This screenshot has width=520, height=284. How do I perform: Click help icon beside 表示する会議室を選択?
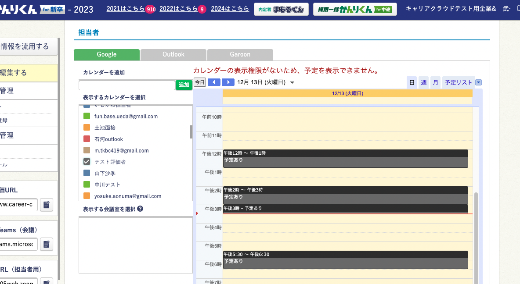pyautogui.click(x=140, y=209)
